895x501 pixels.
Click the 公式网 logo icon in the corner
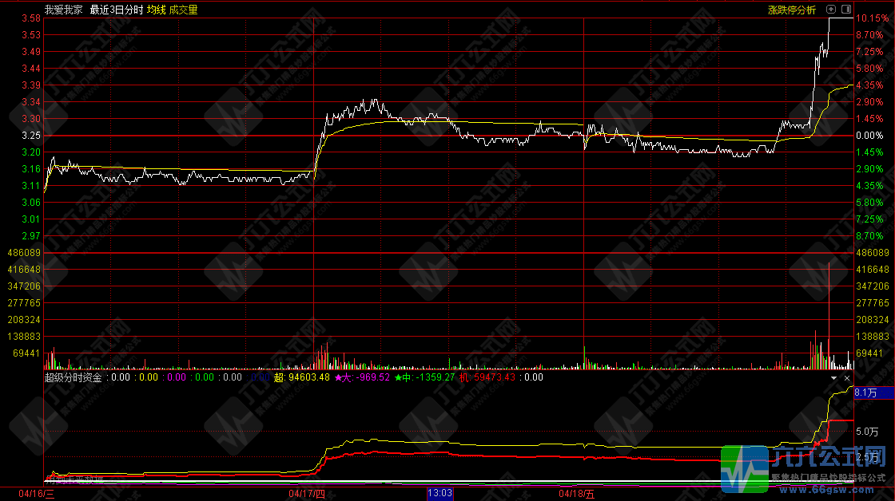point(745,470)
